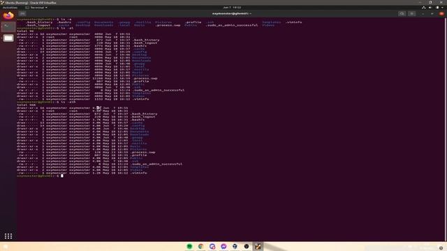Screen dimensions: 447x251
Task: Select the Terminal icon in Ubuntu dock
Action: tap(8, 26)
